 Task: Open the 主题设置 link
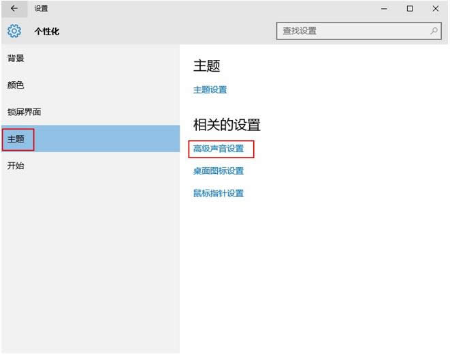tap(210, 90)
